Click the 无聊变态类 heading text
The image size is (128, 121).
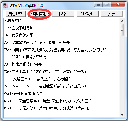(x=13, y=21)
